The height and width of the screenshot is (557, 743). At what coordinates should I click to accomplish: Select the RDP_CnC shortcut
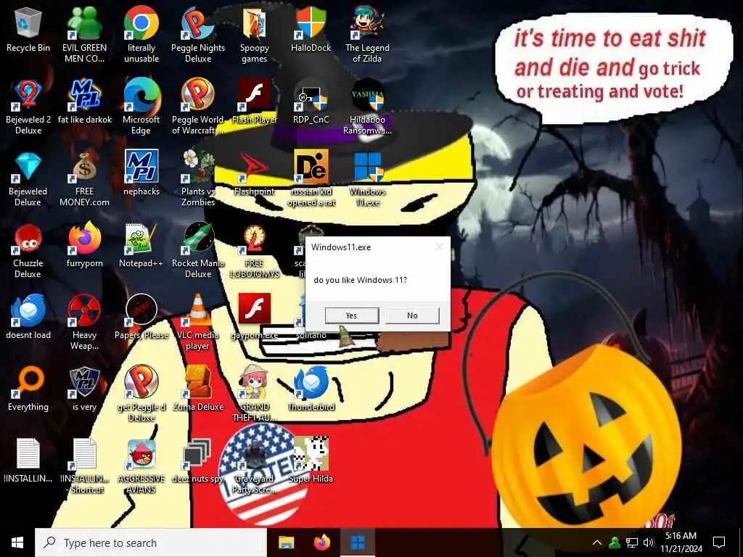(x=311, y=102)
